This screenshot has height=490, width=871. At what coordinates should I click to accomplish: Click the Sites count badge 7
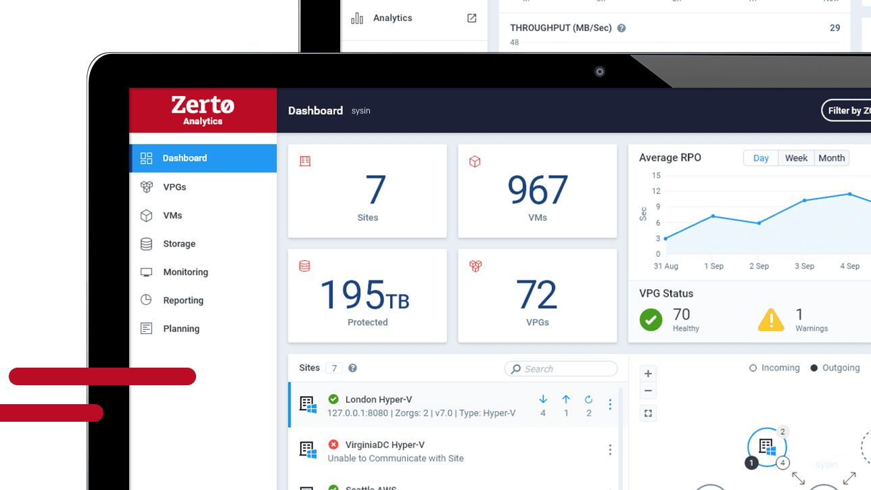(333, 368)
